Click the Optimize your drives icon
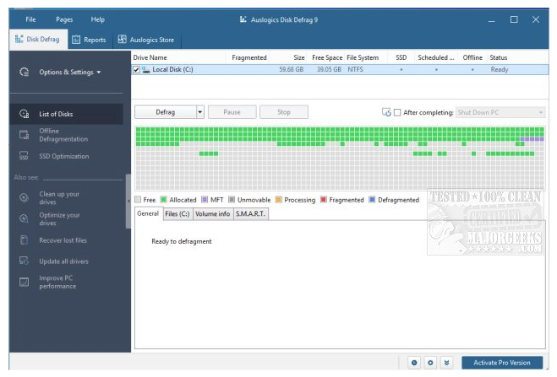 coord(25,218)
